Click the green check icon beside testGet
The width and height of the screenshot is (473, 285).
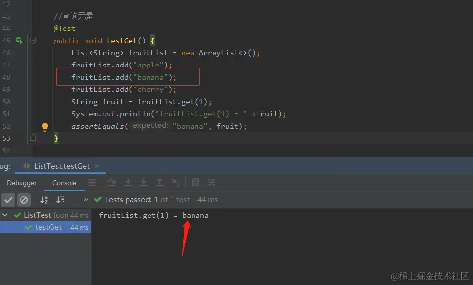[x=28, y=227]
